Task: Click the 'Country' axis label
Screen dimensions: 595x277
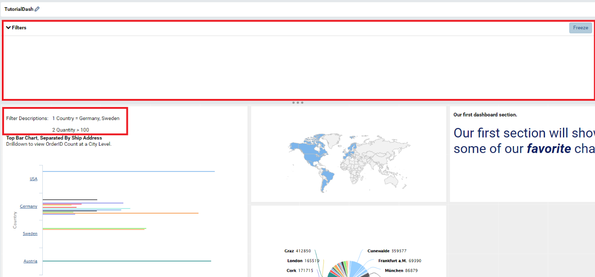Action: pos(15,220)
